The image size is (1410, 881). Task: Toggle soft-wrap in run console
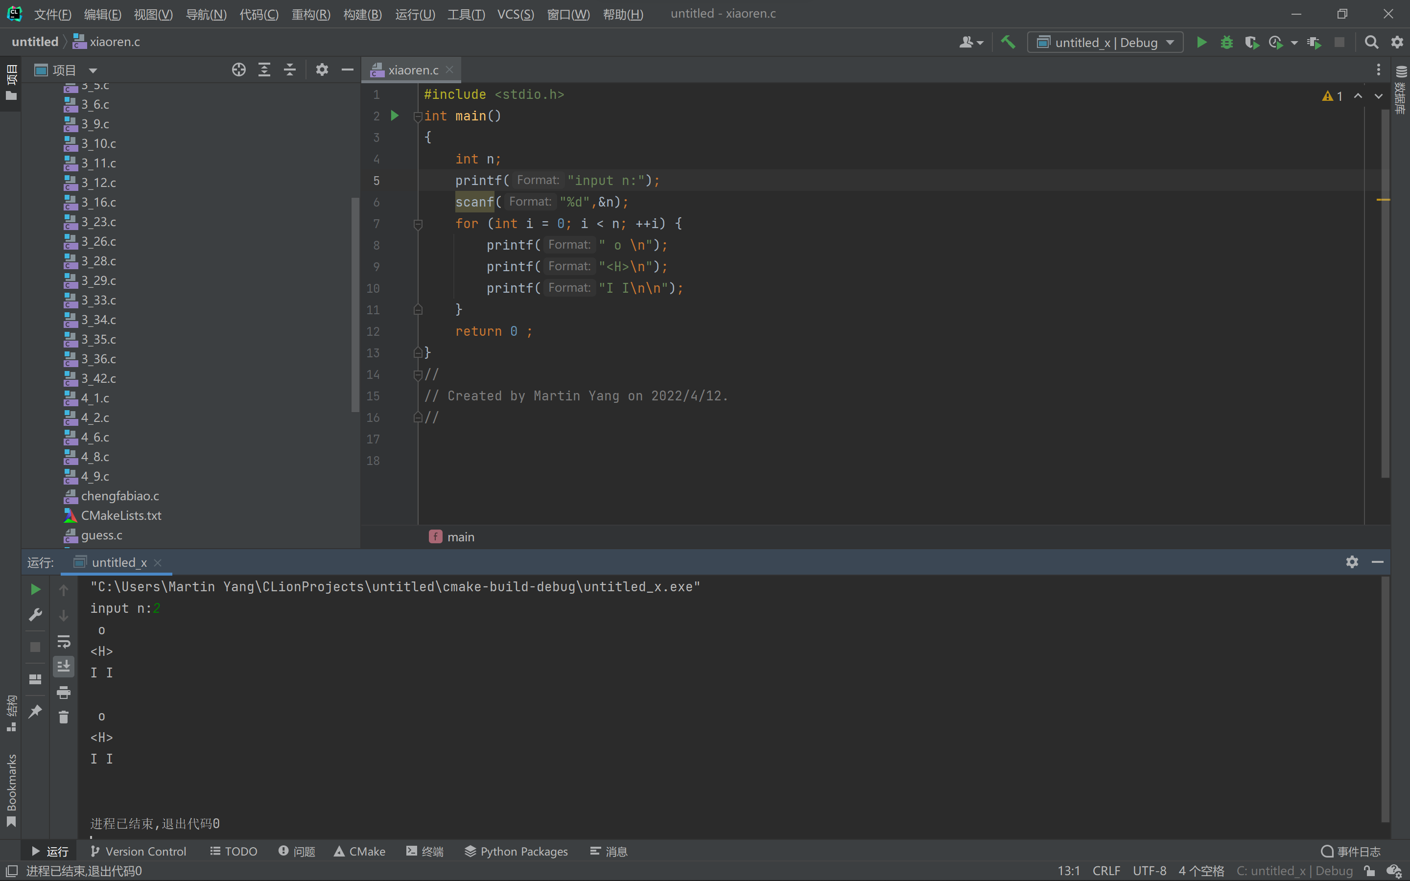pos(64,642)
